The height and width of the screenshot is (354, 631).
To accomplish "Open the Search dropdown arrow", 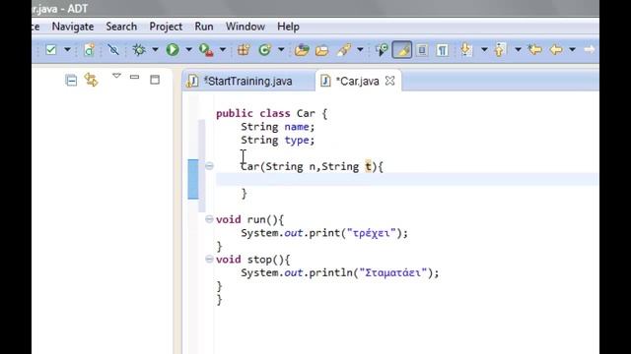I will tap(360, 50).
